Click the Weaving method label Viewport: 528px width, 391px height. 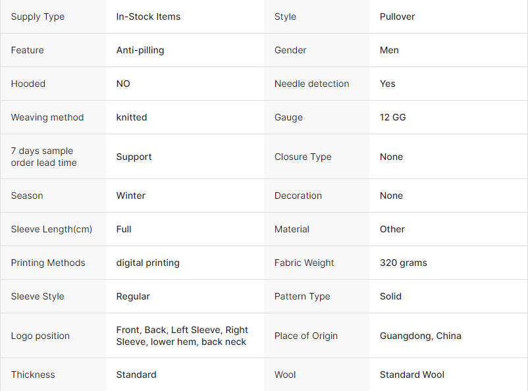[47, 117]
